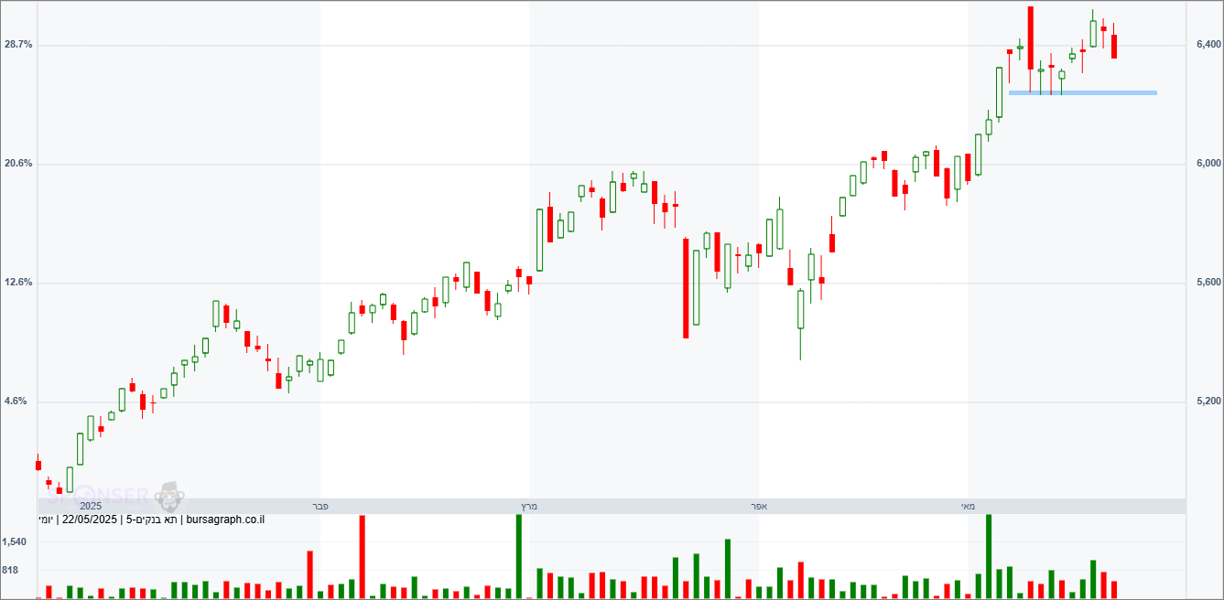Select the פבר month on the timeline
This screenshot has height=600, width=1224.
pyautogui.click(x=320, y=506)
